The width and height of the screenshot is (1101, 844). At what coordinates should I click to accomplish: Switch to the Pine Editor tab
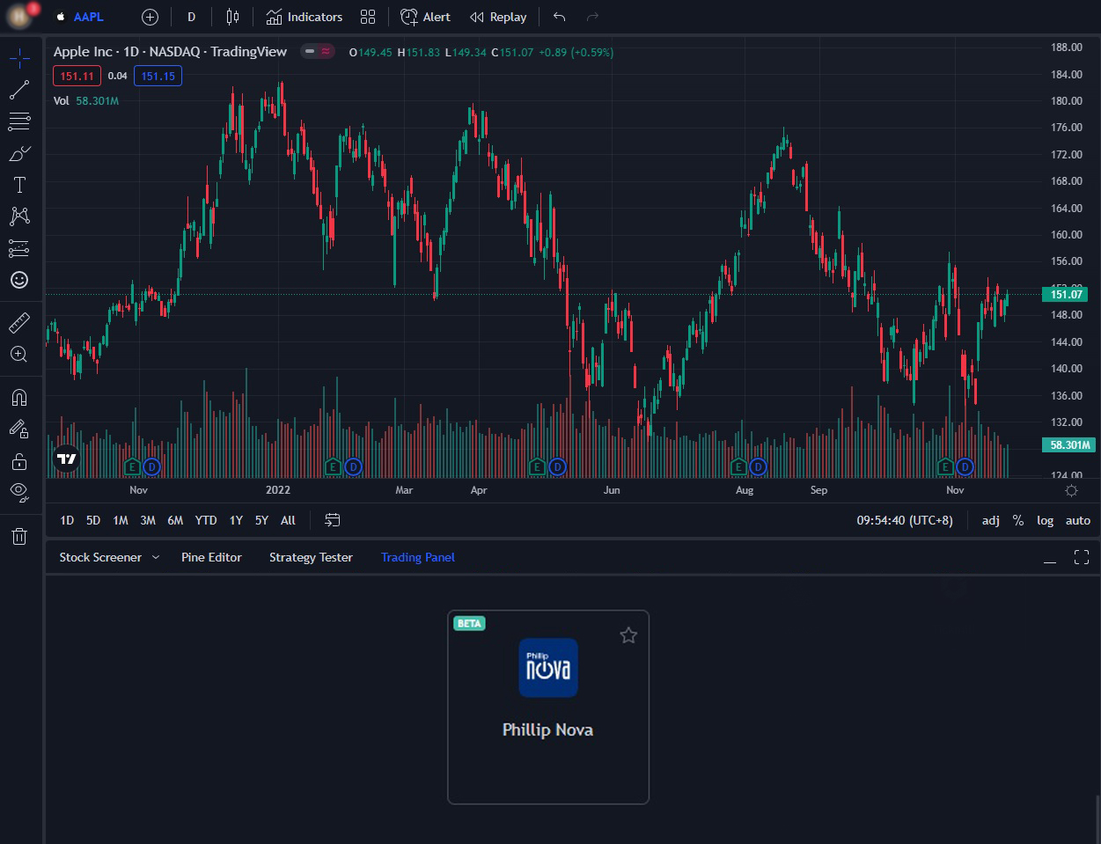click(211, 557)
